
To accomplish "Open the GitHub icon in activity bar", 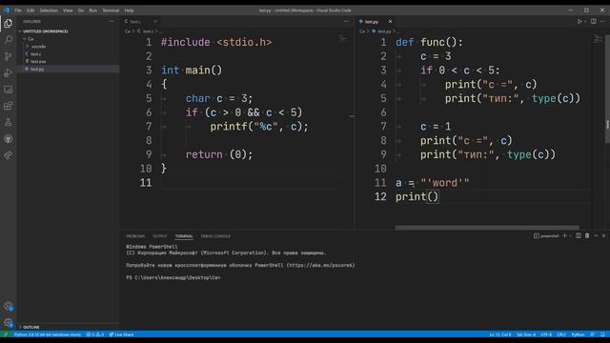I will 9,139.
